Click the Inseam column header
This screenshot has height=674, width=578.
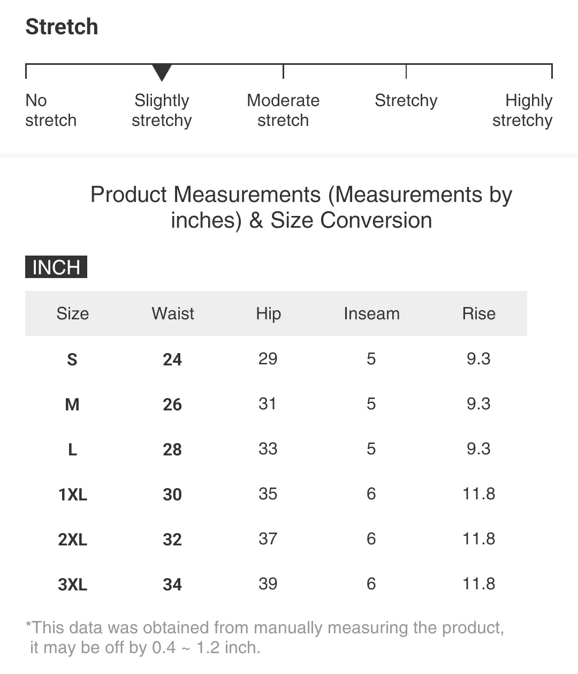pos(371,313)
